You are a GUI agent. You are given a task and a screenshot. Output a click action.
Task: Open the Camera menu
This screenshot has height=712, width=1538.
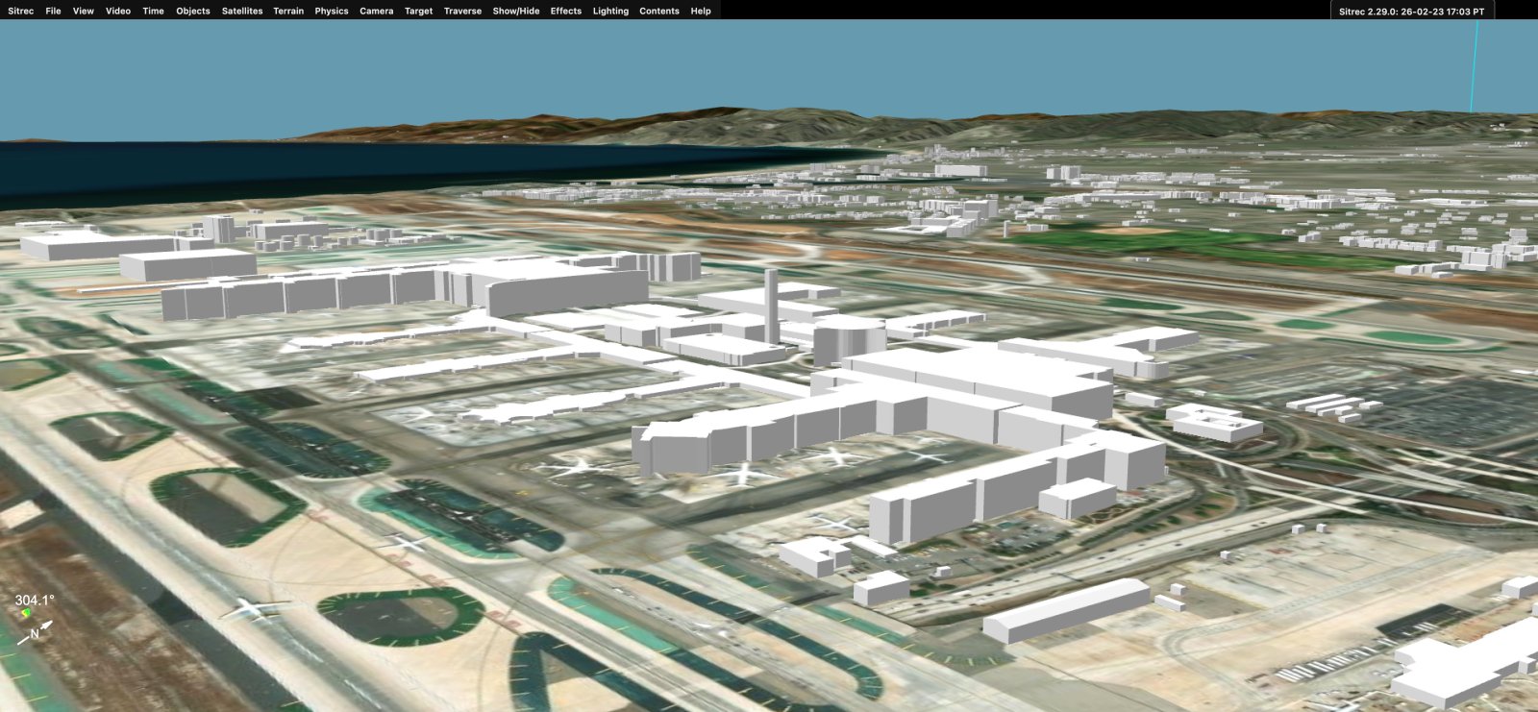point(376,11)
